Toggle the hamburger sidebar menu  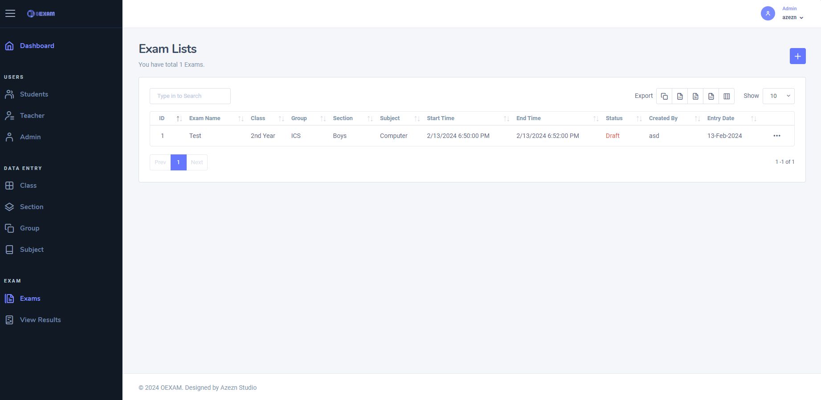(x=10, y=13)
